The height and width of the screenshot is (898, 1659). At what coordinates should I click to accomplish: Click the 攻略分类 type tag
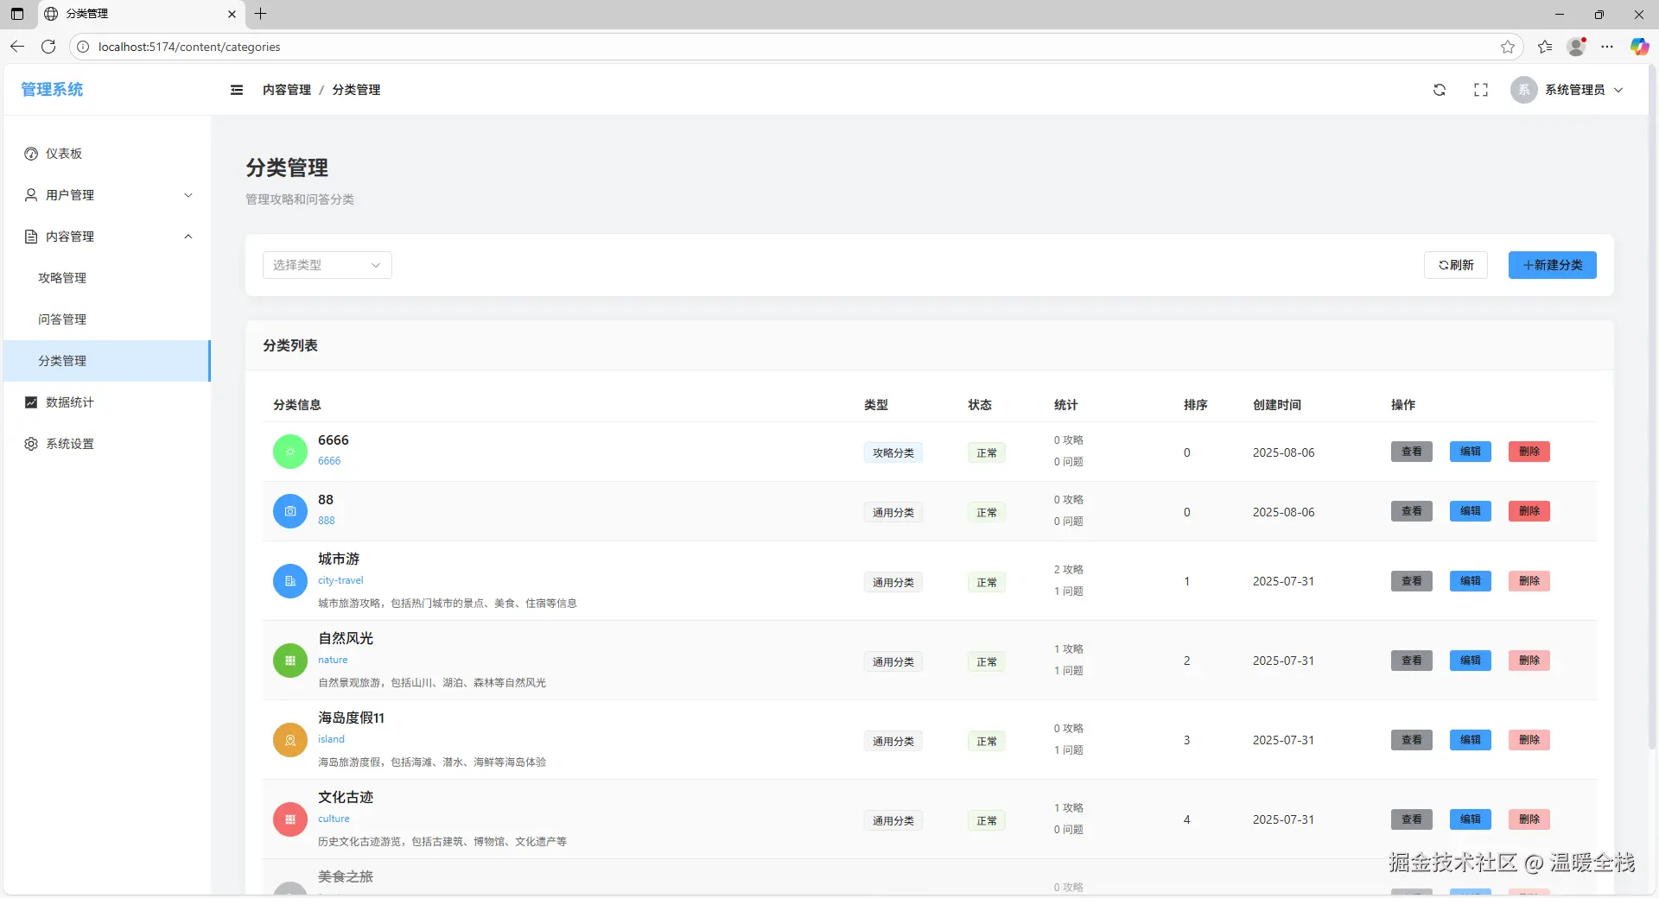tap(893, 452)
